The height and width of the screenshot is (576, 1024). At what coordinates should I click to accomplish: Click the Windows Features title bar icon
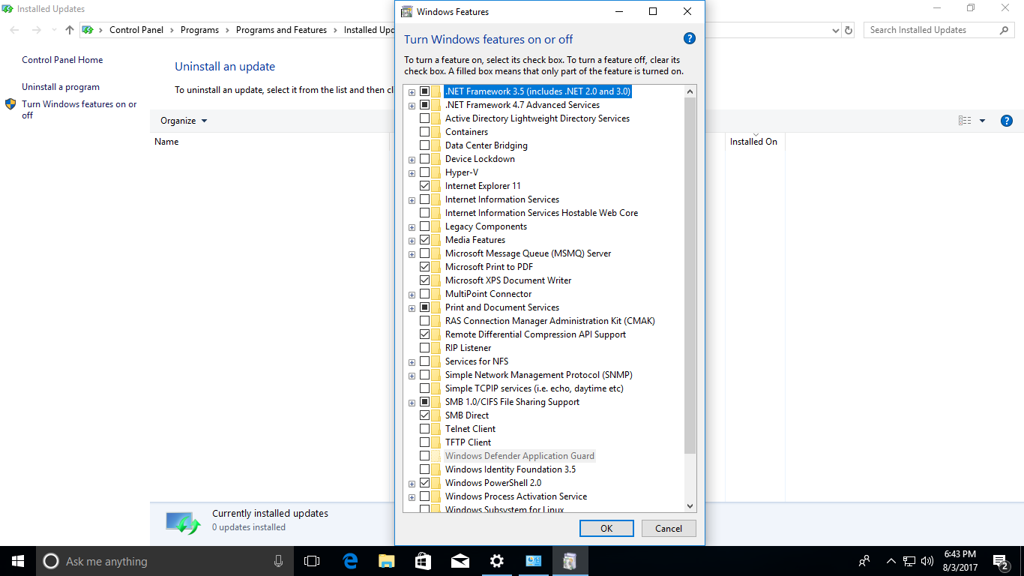click(406, 11)
